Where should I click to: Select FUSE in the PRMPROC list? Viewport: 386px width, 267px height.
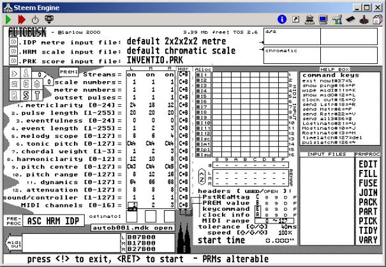[x=369, y=181]
